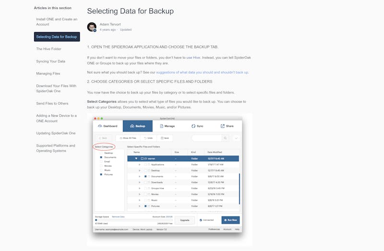Click the Upgrade button
The height and width of the screenshot is (251, 384).
point(185,220)
